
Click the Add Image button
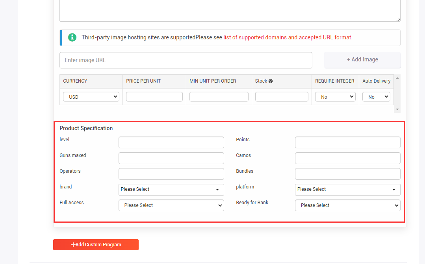pyautogui.click(x=362, y=60)
